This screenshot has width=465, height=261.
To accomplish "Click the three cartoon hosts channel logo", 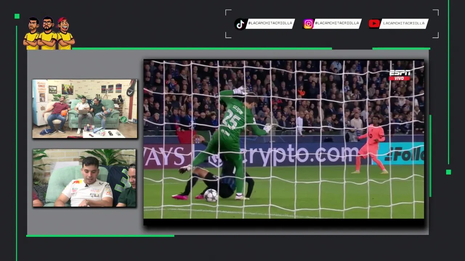I will tap(49, 33).
